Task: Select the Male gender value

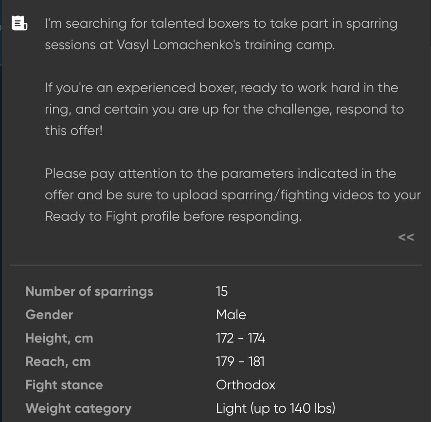Action: (x=231, y=315)
